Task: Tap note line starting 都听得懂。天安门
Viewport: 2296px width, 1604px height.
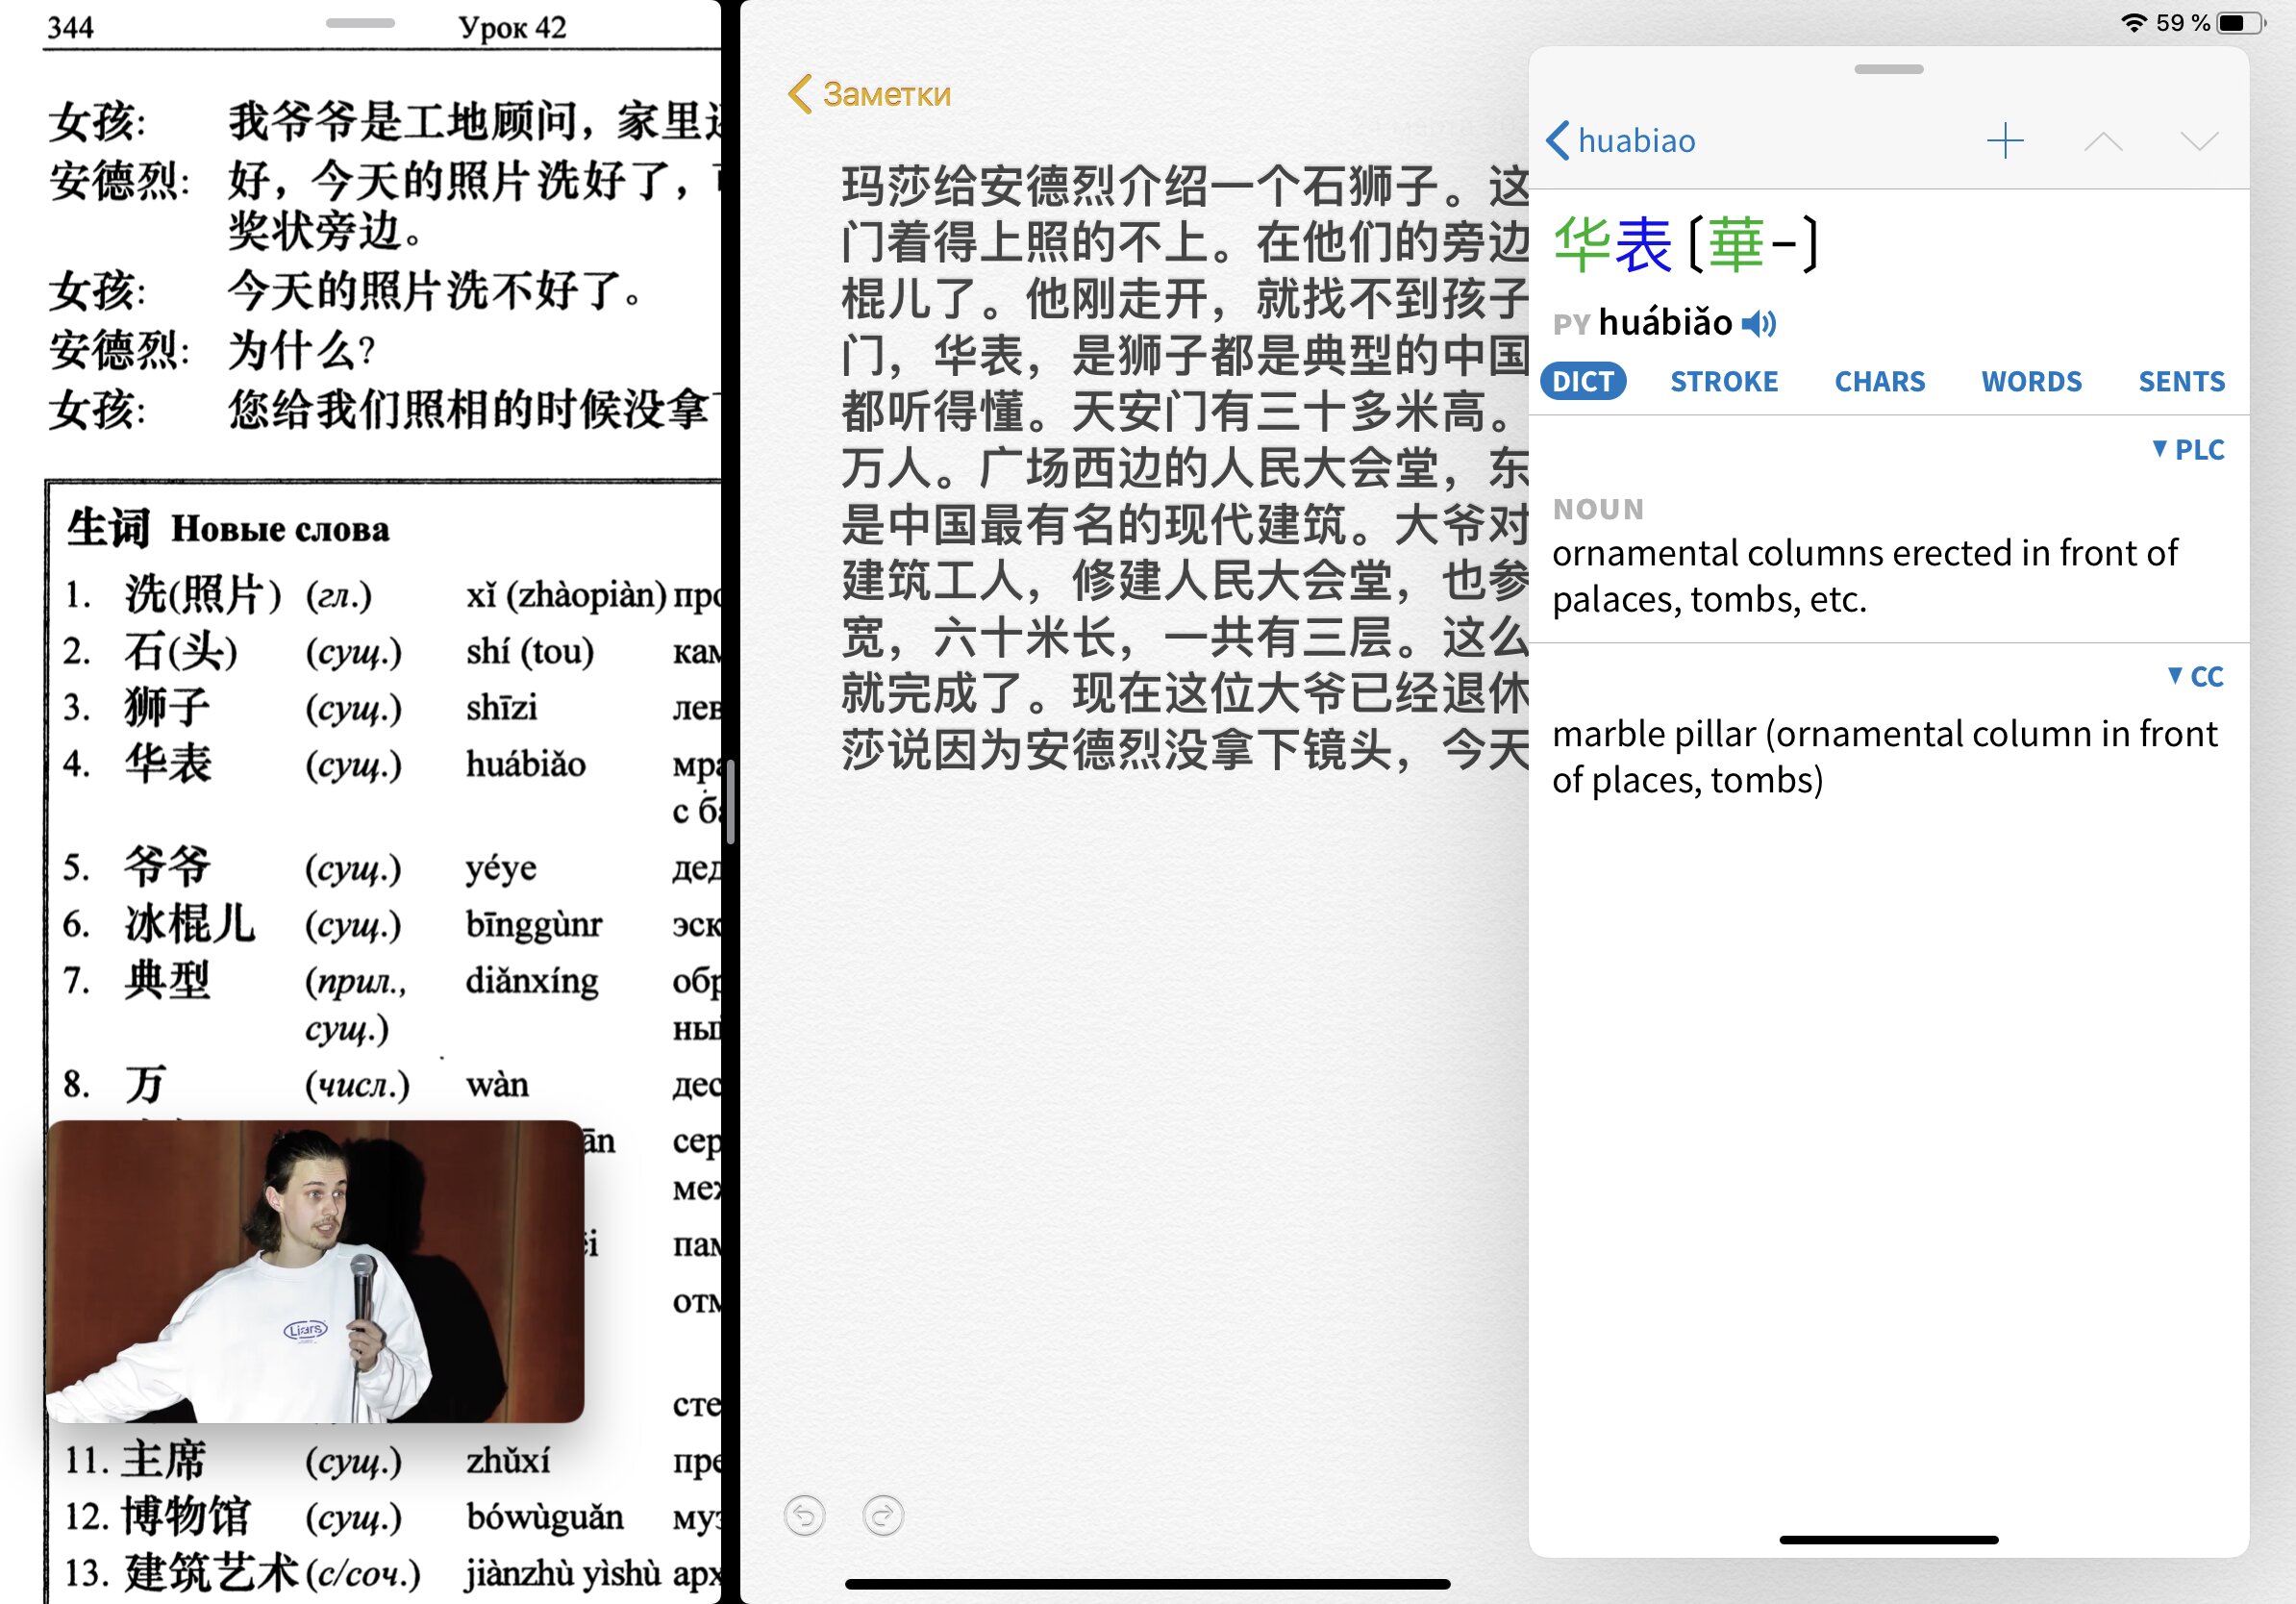Action: click(1185, 411)
